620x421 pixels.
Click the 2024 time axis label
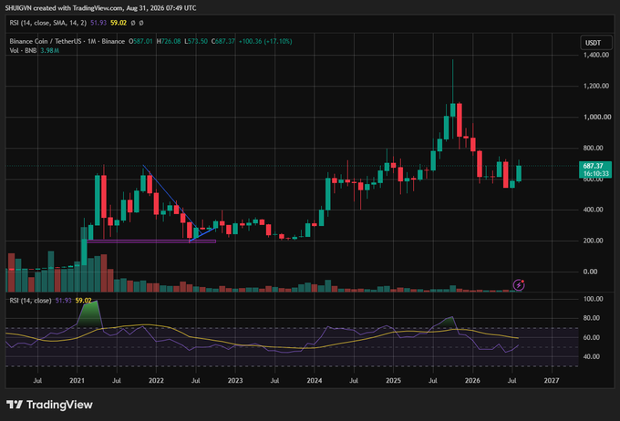coord(315,380)
